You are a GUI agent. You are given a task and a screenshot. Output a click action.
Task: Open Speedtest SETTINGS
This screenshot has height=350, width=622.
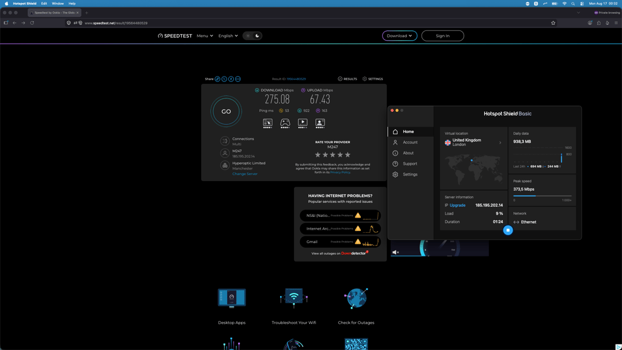pyautogui.click(x=372, y=79)
